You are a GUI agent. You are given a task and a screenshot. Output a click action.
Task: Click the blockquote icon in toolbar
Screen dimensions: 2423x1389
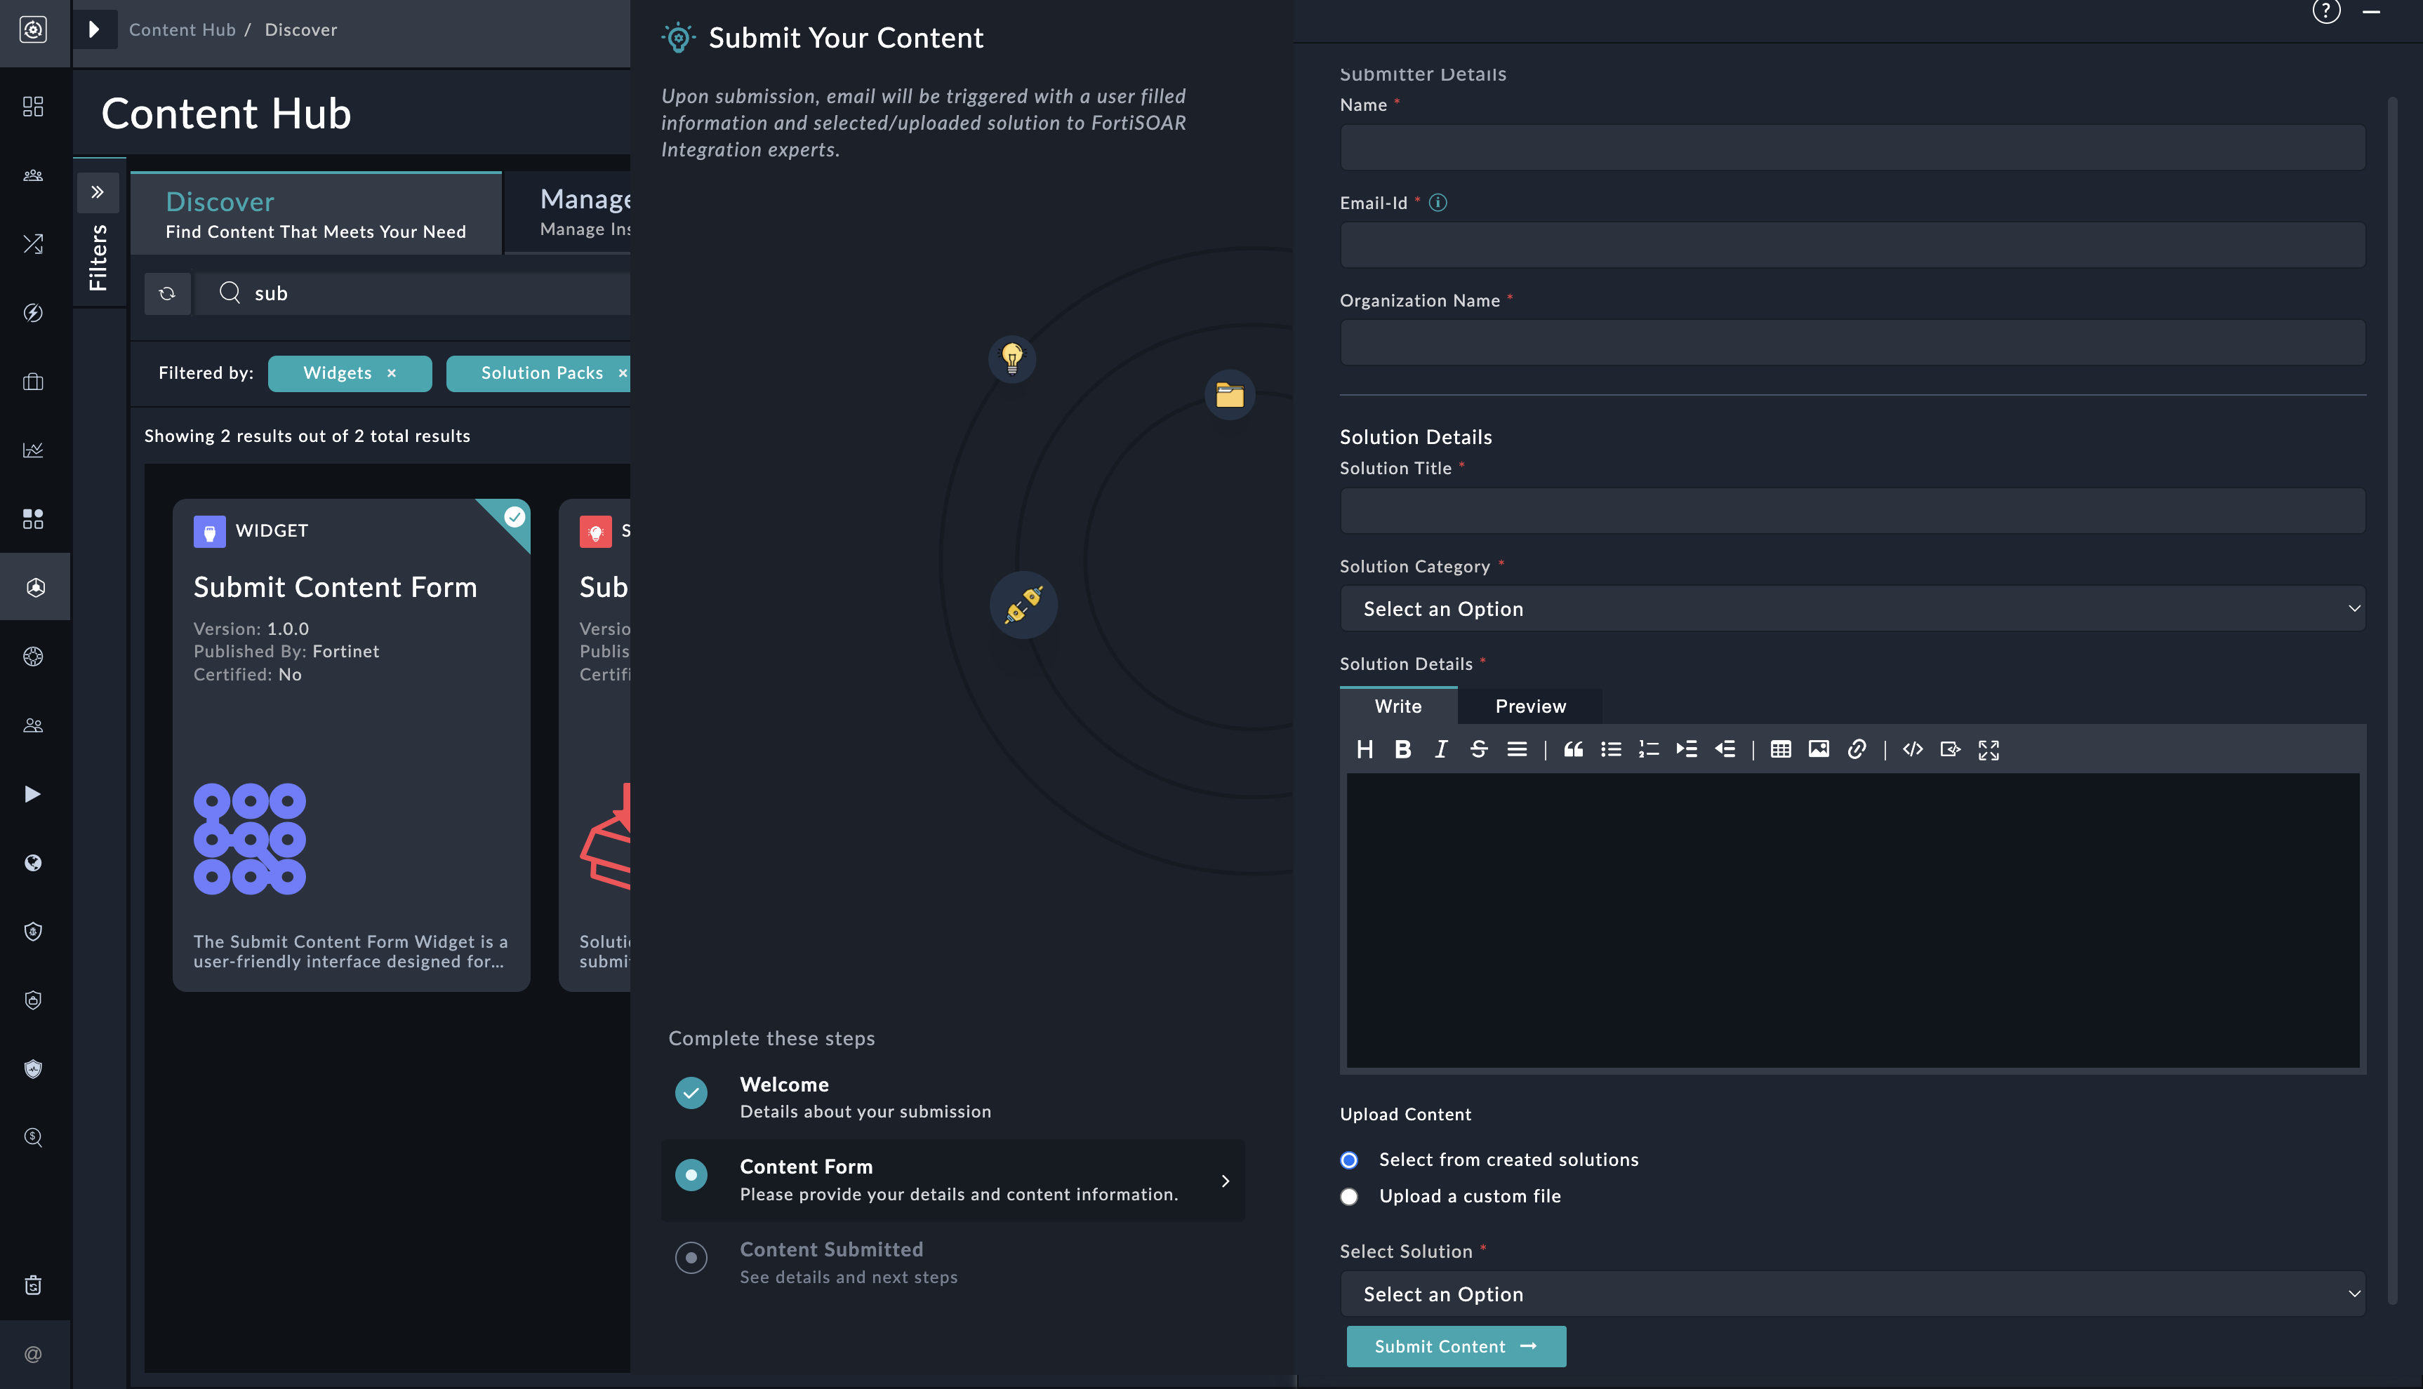[x=1573, y=750]
